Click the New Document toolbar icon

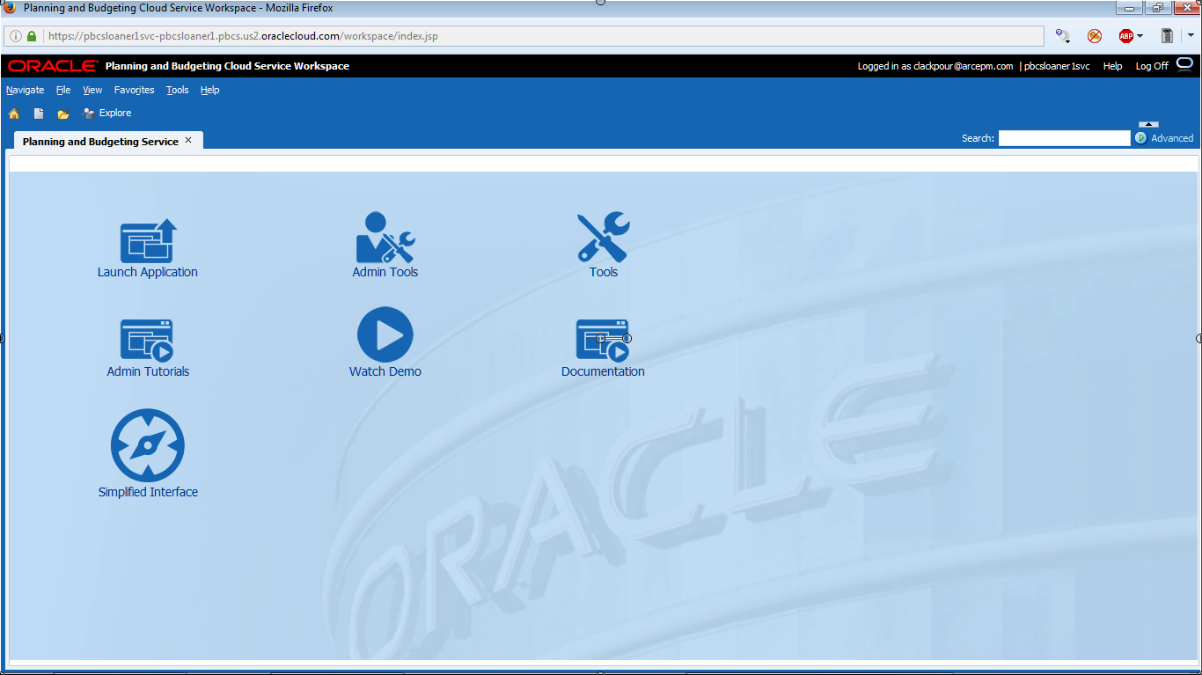[x=39, y=114]
